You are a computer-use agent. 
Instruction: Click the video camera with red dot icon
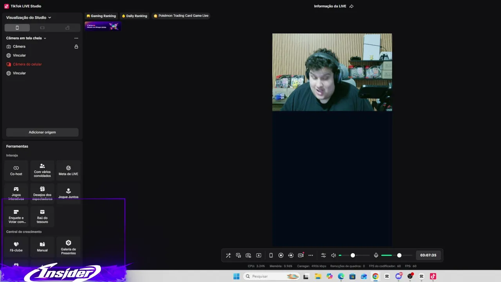301,255
